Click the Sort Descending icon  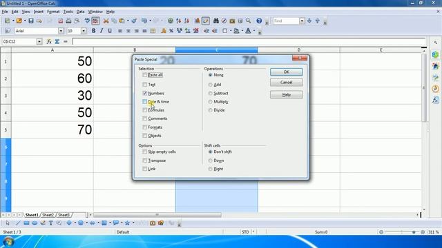(x=186, y=21)
